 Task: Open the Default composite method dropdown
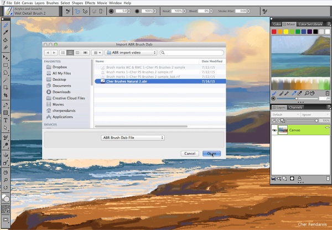(286, 114)
